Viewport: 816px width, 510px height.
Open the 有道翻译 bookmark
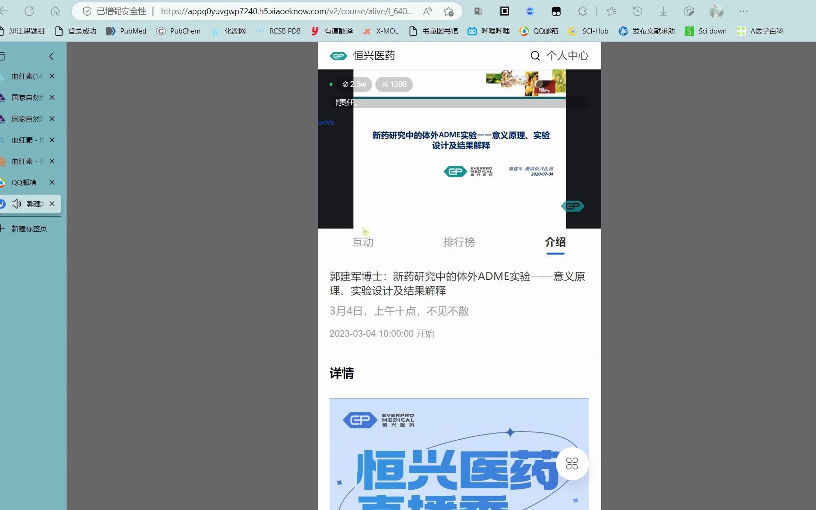click(x=332, y=31)
